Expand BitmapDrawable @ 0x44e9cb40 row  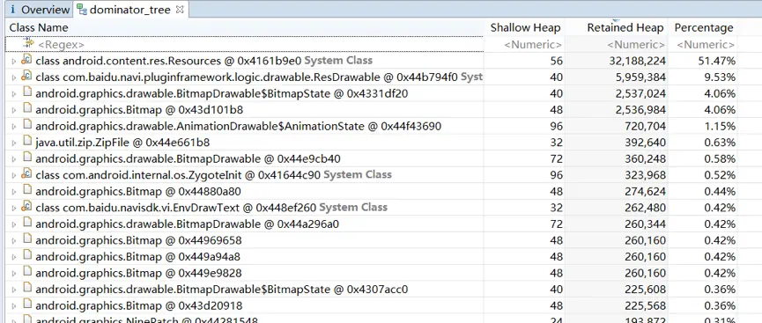click(13, 159)
